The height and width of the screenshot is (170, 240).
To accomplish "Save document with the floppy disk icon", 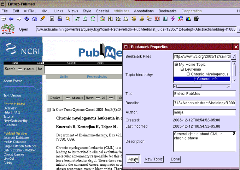I will [x=52, y=18].
